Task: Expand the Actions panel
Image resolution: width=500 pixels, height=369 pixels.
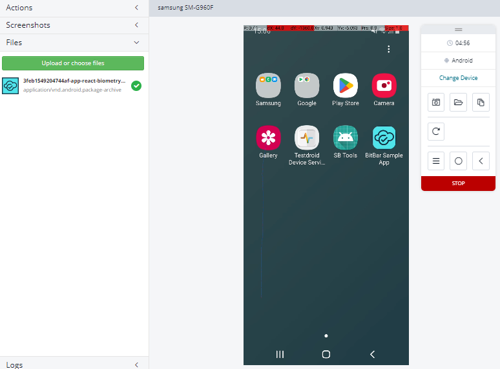Action: point(136,8)
